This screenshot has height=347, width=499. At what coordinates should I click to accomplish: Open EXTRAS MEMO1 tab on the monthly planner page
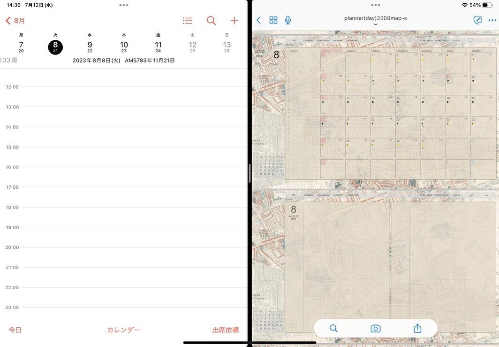[x=426, y=41]
